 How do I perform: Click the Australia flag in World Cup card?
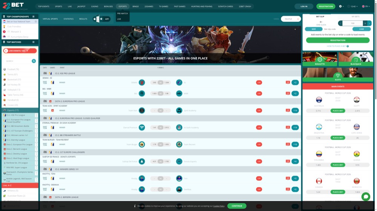(319, 99)
